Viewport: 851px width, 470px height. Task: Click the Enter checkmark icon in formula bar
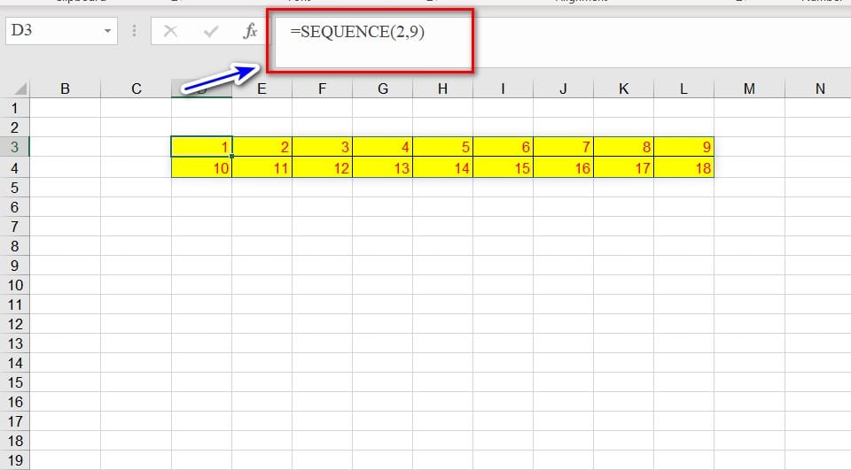pyautogui.click(x=211, y=31)
